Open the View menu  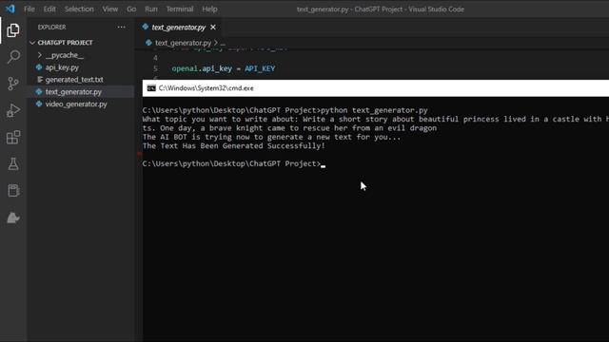click(110, 9)
